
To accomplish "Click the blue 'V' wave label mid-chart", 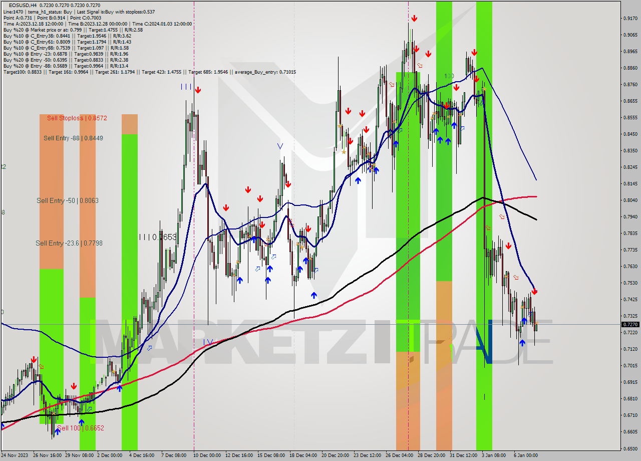I will [x=280, y=146].
